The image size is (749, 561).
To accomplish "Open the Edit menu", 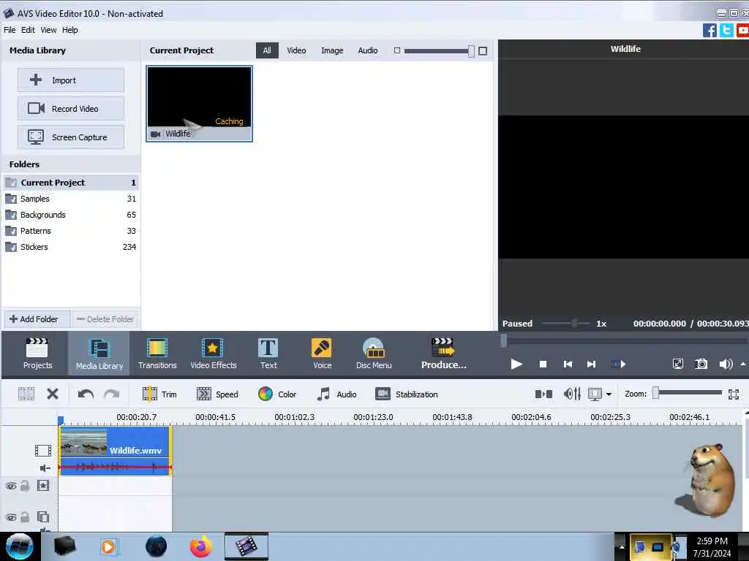I will coord(28,30).
